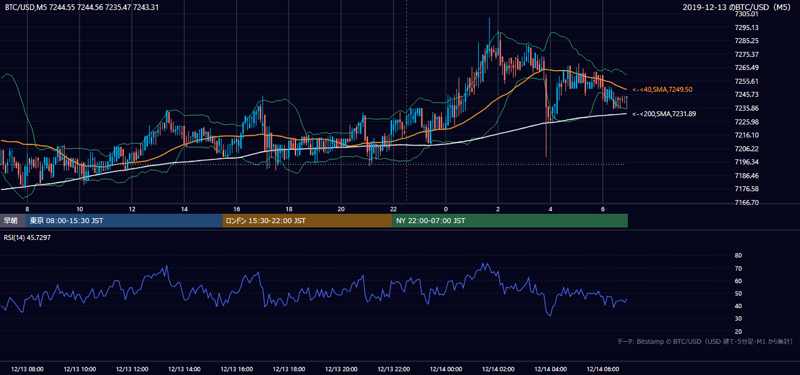Screen dimensions: 800x375
Task: Click RSI axis level 60
Action: [x=738, y=281]
